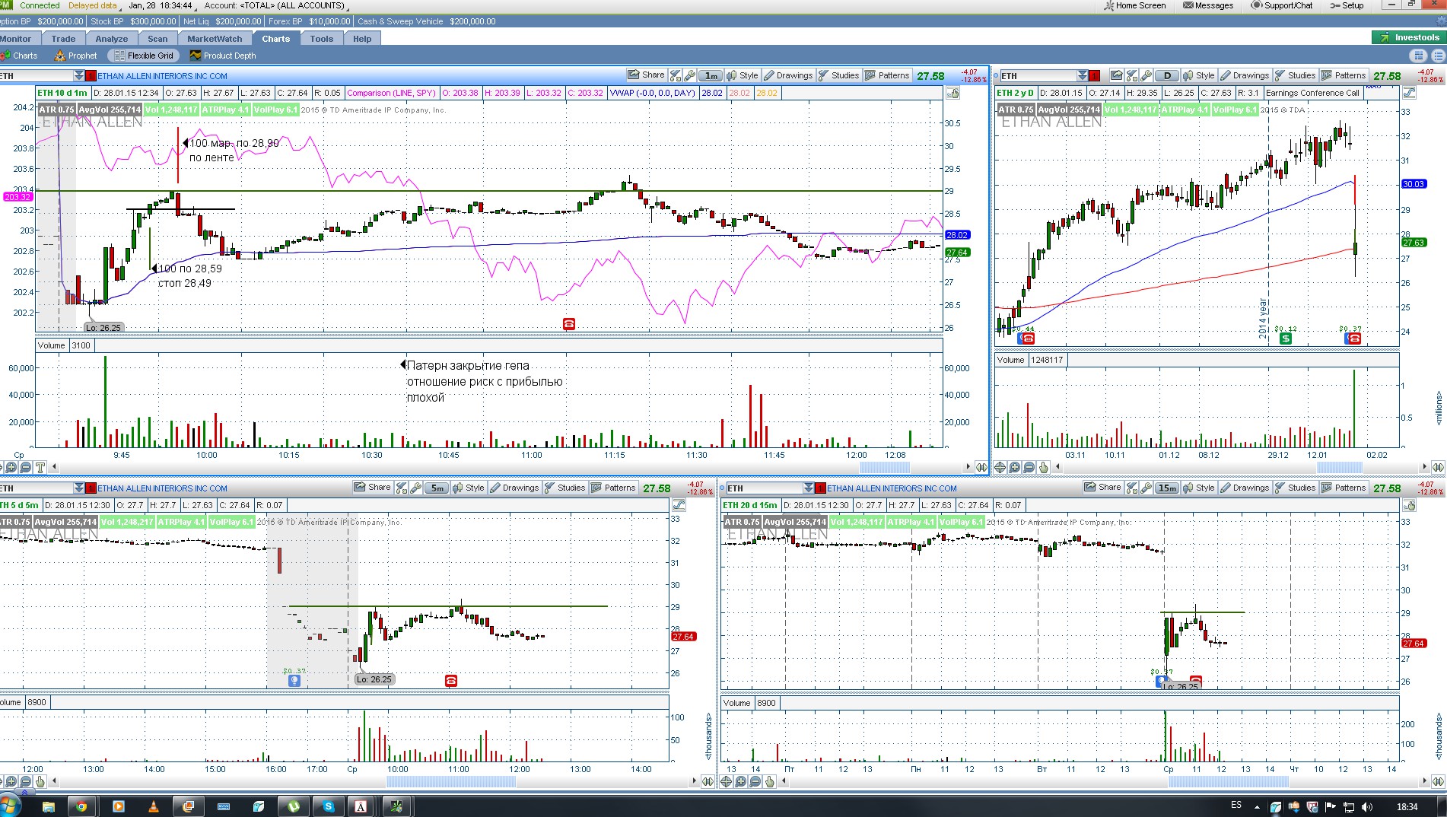
Task: Select the Flexible Grid subtab
Action: point(144,56)
